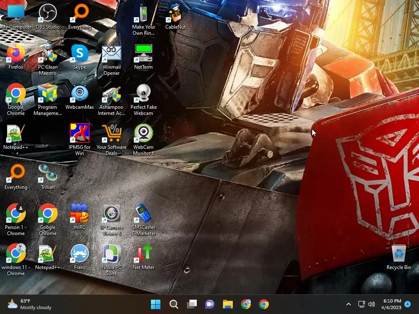Select the Nokia PC Suite icon
The image size is (419, 314).
click(111, 260)
